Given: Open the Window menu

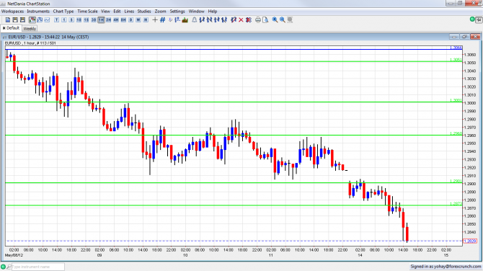Looking at the screenshot, I should click(x=197, y=11).
